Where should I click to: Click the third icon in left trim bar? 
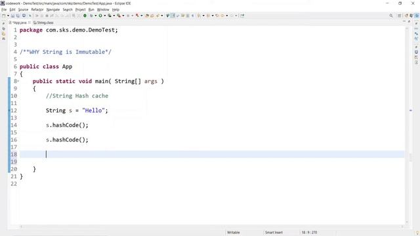pyautogui.click(x=3, y=34)
